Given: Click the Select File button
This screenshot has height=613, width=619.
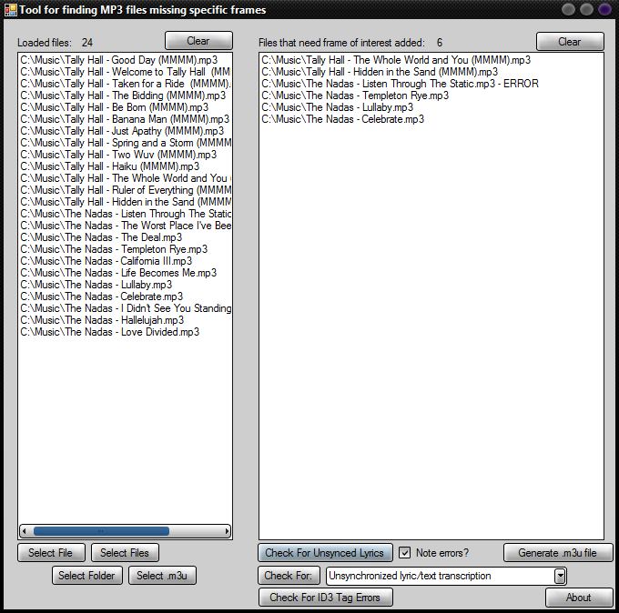Looking at the screenshot, I should [51, 553].
